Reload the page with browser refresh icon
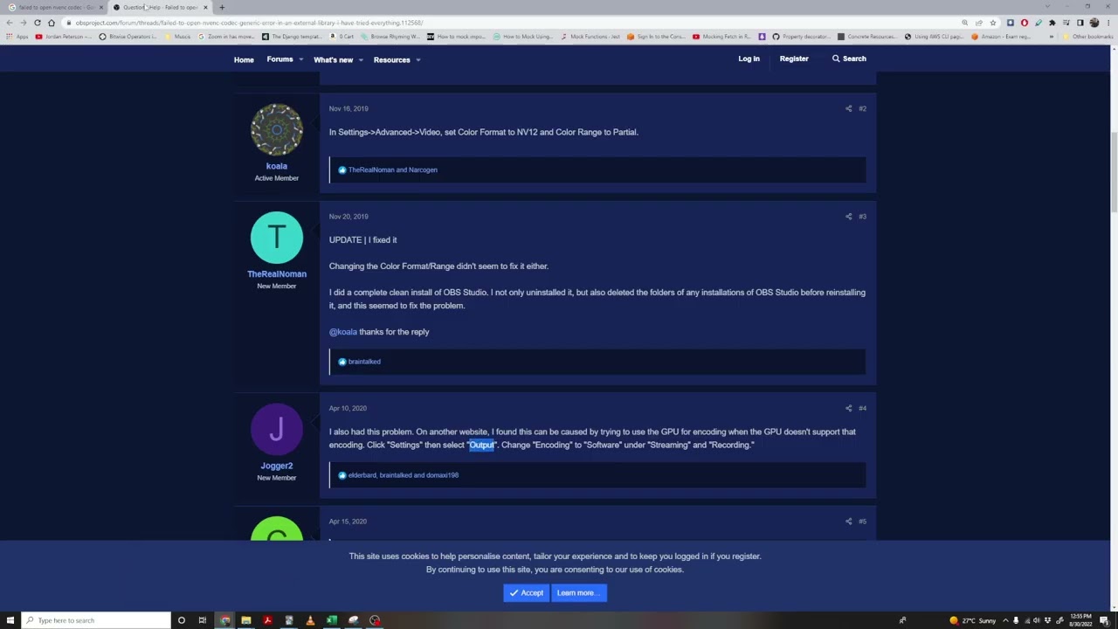The image size is (1118, 629). 37,23
